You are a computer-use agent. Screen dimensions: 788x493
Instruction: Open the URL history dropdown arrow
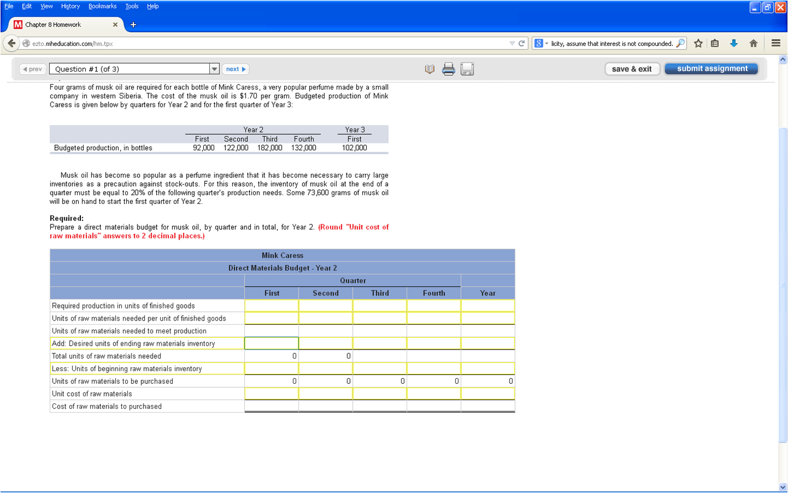point(512,43)
